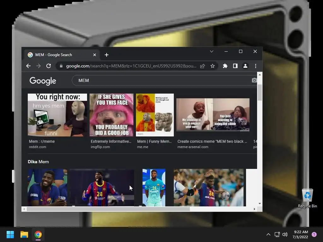Click the horizontal scrollbar right arrow

coord(255,209)
